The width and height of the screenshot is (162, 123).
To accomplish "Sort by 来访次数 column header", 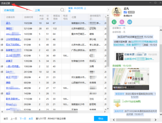I will (x=41, y=17).
